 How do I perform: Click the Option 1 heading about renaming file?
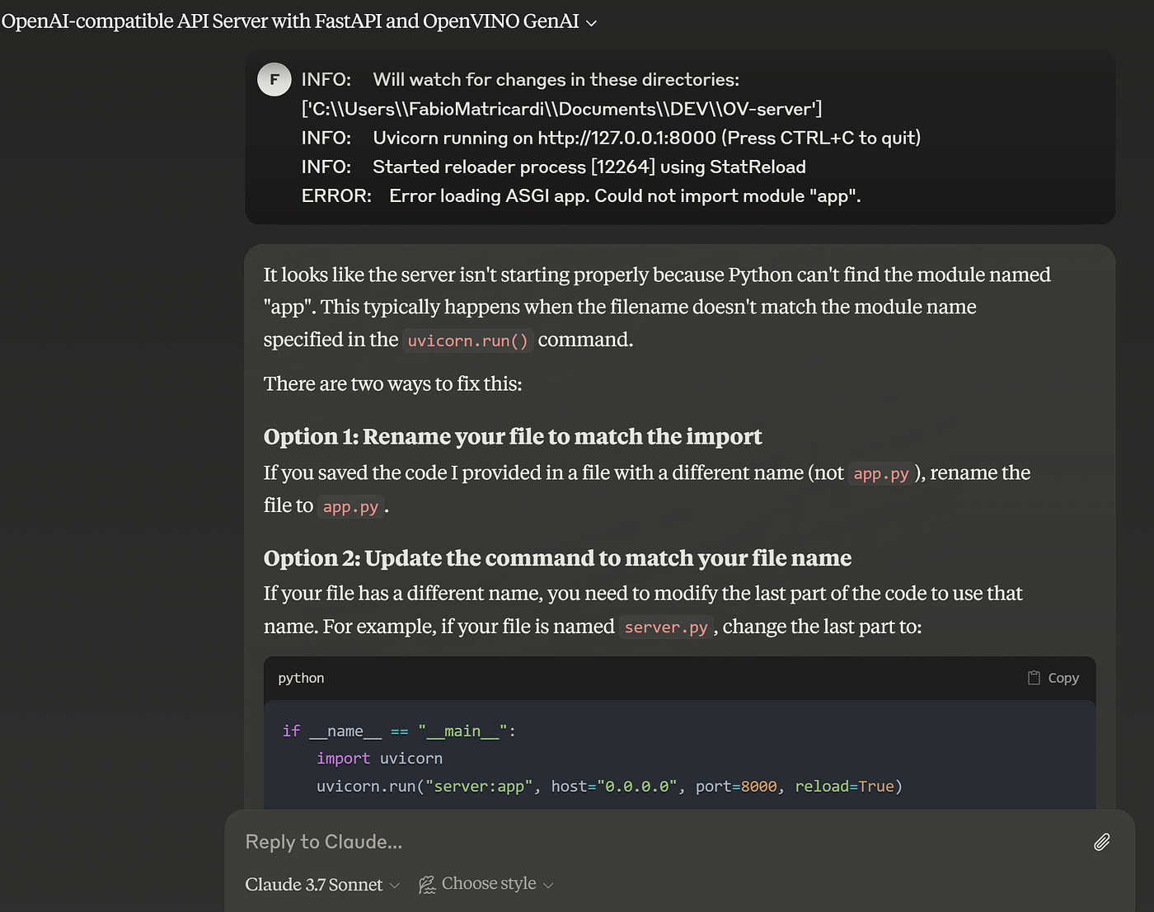point(513,436)
